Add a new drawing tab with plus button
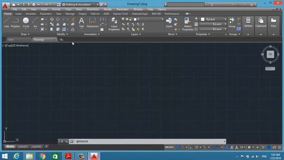The width and height of the screenshot is (284, 160). [61, 40]
